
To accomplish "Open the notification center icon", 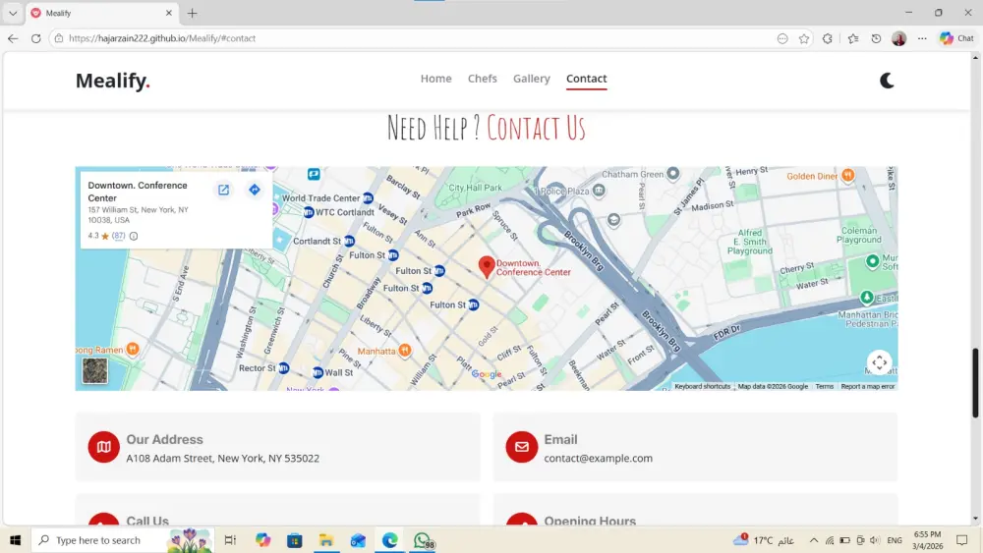I will pyautogui.click(x=962, y=540).
